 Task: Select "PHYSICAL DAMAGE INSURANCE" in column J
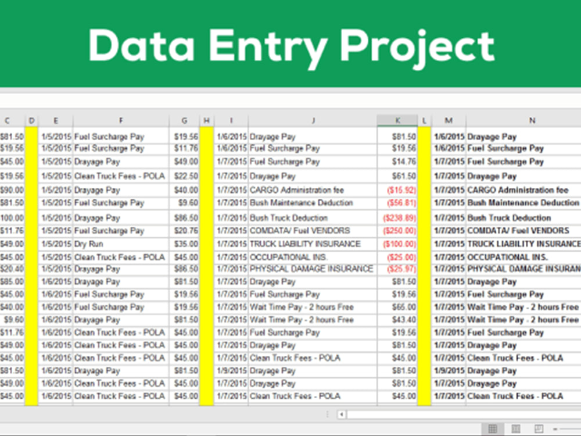pyautogui.click(x=311, y=269)
